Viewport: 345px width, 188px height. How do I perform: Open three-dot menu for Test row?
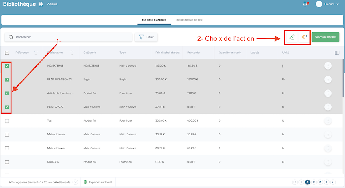(x=328, y=121)
